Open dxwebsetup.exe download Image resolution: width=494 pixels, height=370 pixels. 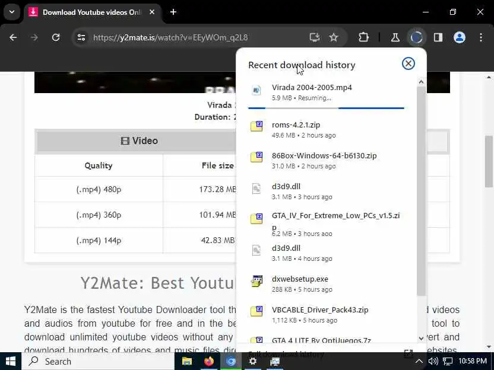[x=326, y=284]
